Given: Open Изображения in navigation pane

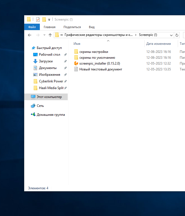Looking at the screenshot, I should [x=50, y=75].
